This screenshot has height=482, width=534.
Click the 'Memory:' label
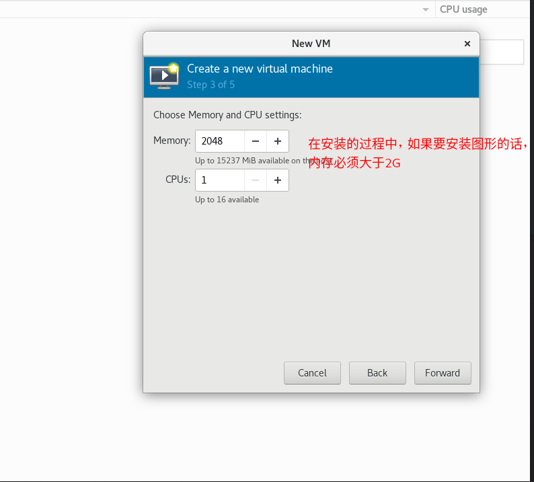[x=172, y=140]
